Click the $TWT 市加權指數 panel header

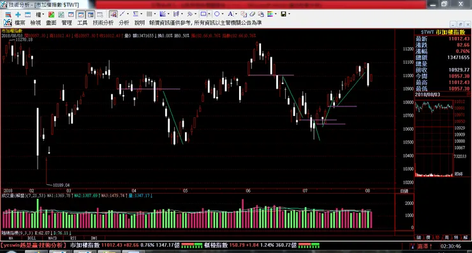pyautogui.click(x=443, y=32)
